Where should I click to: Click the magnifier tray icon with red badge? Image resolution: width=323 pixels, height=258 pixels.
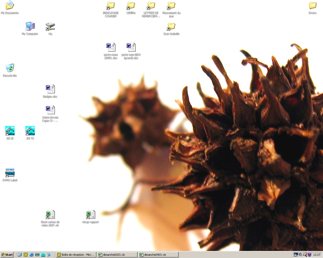tap(305, 254)
